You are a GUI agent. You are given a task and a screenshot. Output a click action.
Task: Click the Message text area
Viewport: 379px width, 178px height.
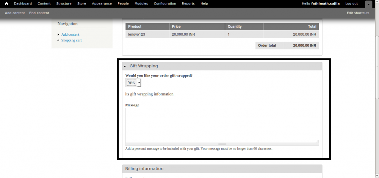coord(222,125)
